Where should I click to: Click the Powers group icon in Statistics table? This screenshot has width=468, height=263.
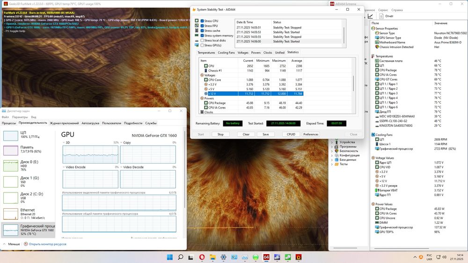pos(202,98)
